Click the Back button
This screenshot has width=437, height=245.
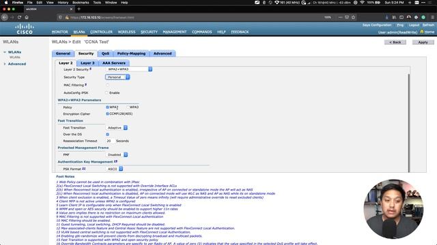click(395, 42)
